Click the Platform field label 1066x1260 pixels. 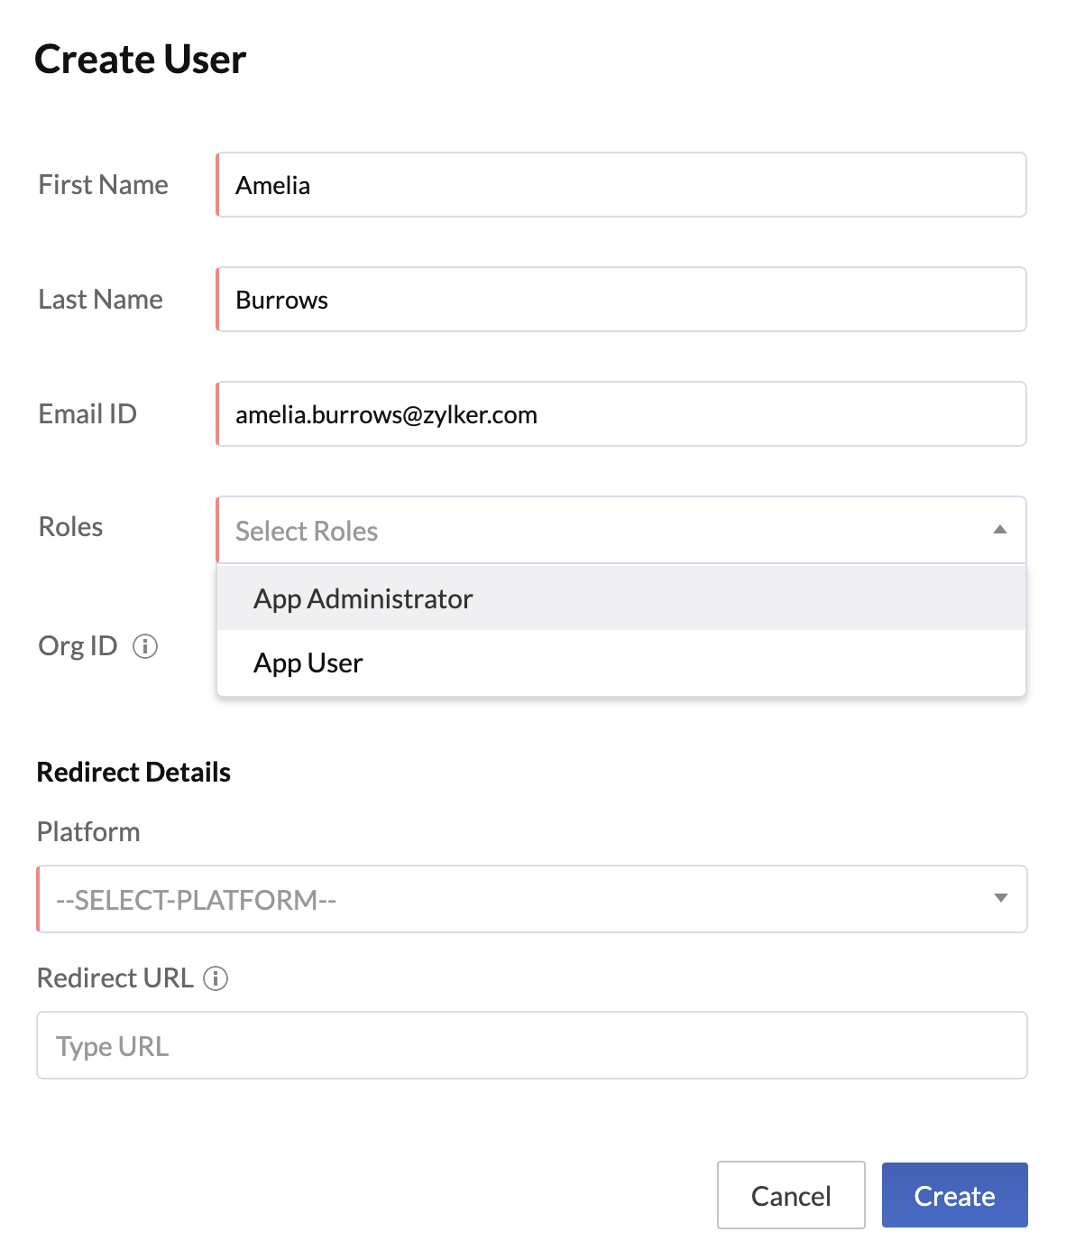click(88, 831)
